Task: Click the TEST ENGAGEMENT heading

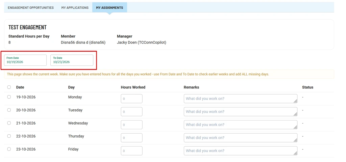Action: pos(28,27)
